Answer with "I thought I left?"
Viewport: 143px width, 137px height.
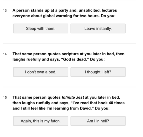point(98,72)
